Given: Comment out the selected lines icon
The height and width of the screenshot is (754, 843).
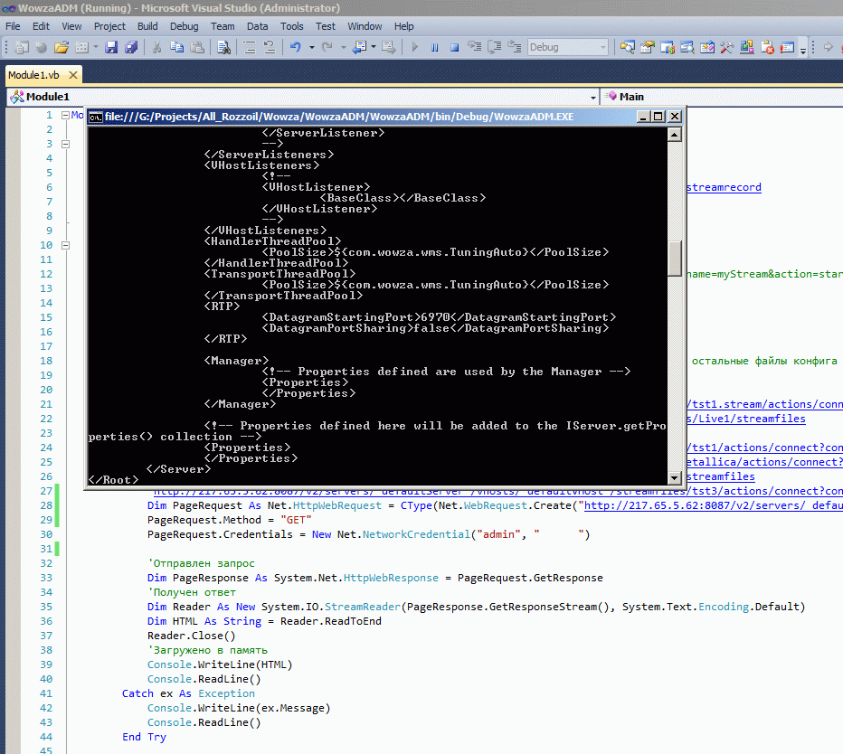Looking at the screenshot, I should tap(250, 47).
